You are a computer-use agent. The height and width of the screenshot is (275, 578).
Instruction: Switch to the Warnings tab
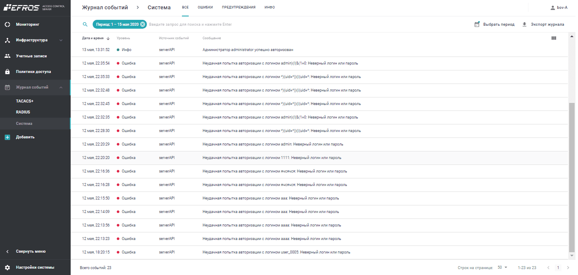[239, 8]
